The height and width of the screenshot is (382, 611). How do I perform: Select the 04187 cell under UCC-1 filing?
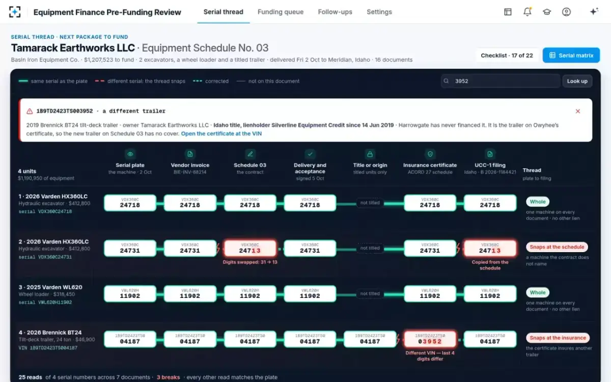[x=490, y=339]
